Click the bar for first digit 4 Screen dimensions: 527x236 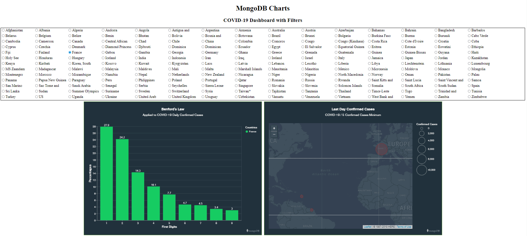[153, 204]
